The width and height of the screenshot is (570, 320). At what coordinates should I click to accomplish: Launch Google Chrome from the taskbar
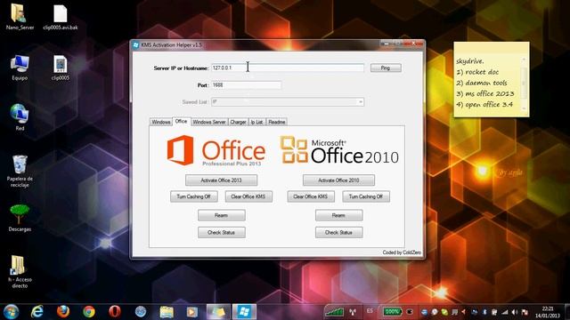click(x=89, y=312)
